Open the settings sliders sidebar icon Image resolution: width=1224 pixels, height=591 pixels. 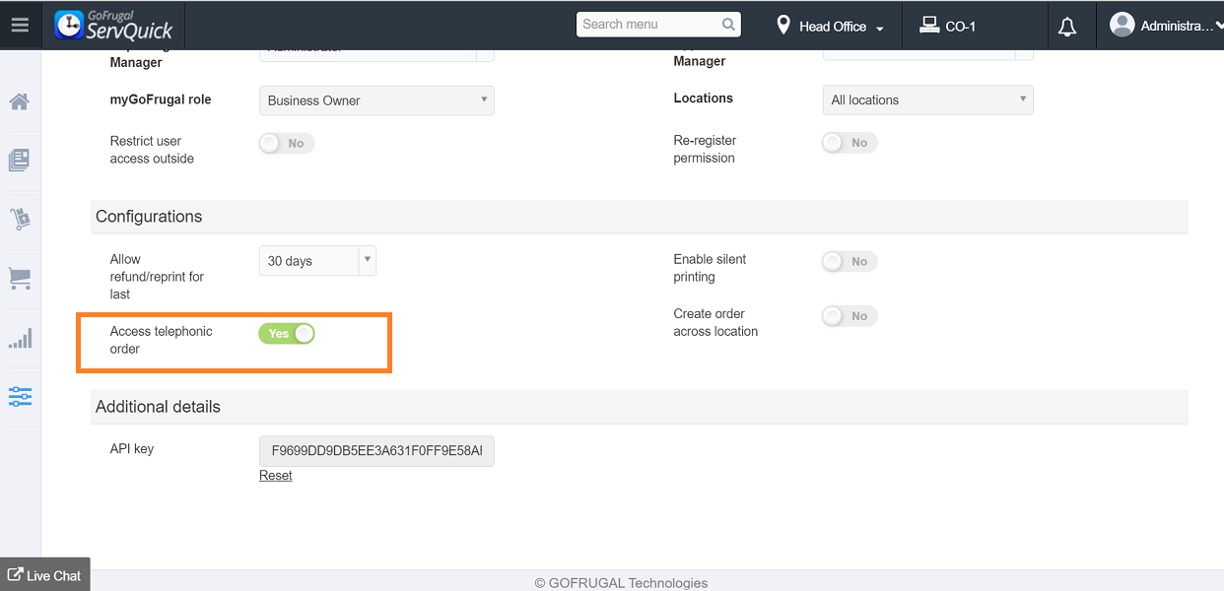point(20,397)
